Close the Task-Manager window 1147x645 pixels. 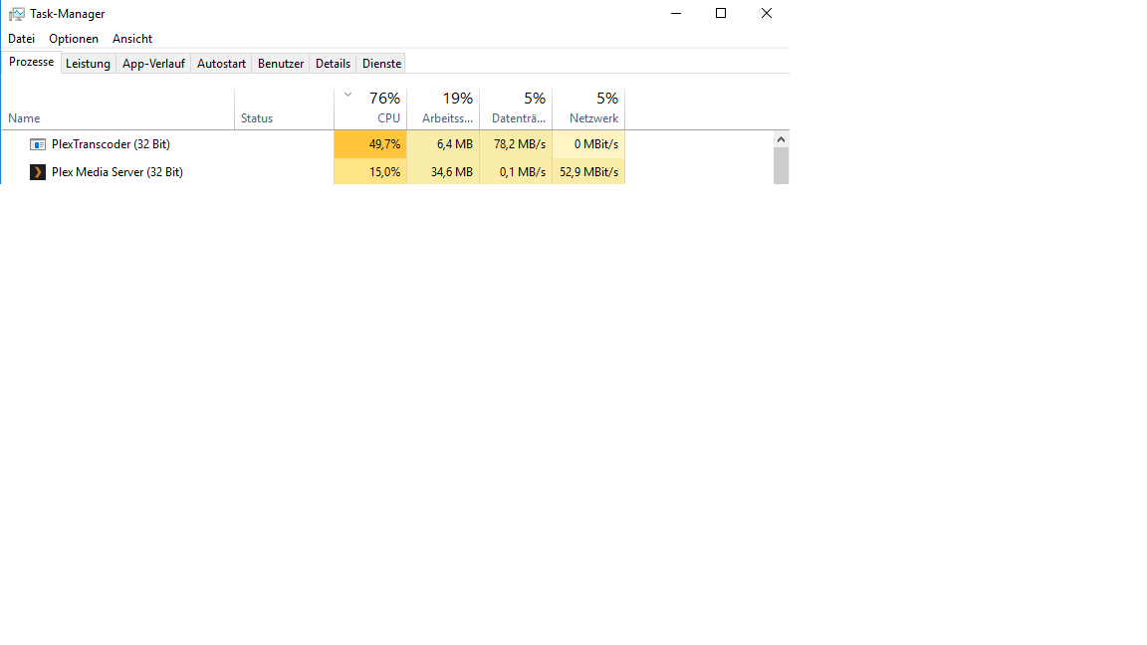click(x=766, y=13)
